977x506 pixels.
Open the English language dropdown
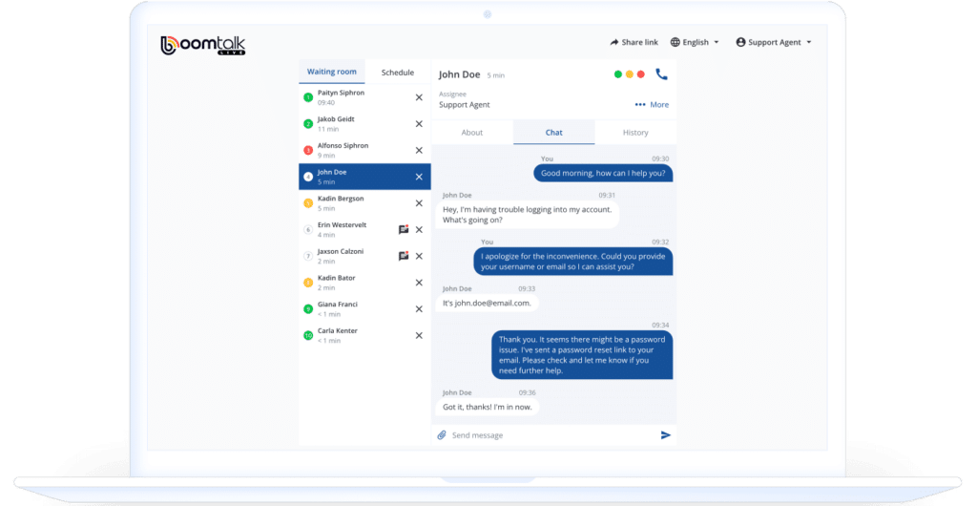pos(696,43)
